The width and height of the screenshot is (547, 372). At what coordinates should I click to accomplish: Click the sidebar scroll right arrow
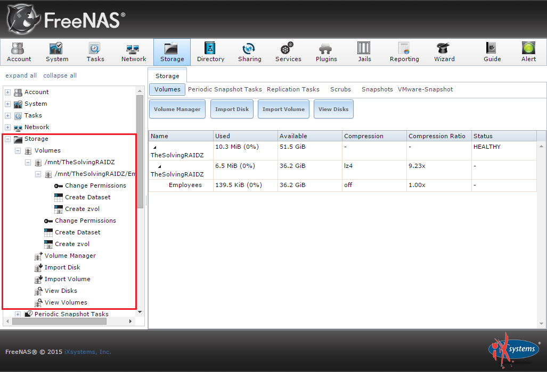coord(130,321)
